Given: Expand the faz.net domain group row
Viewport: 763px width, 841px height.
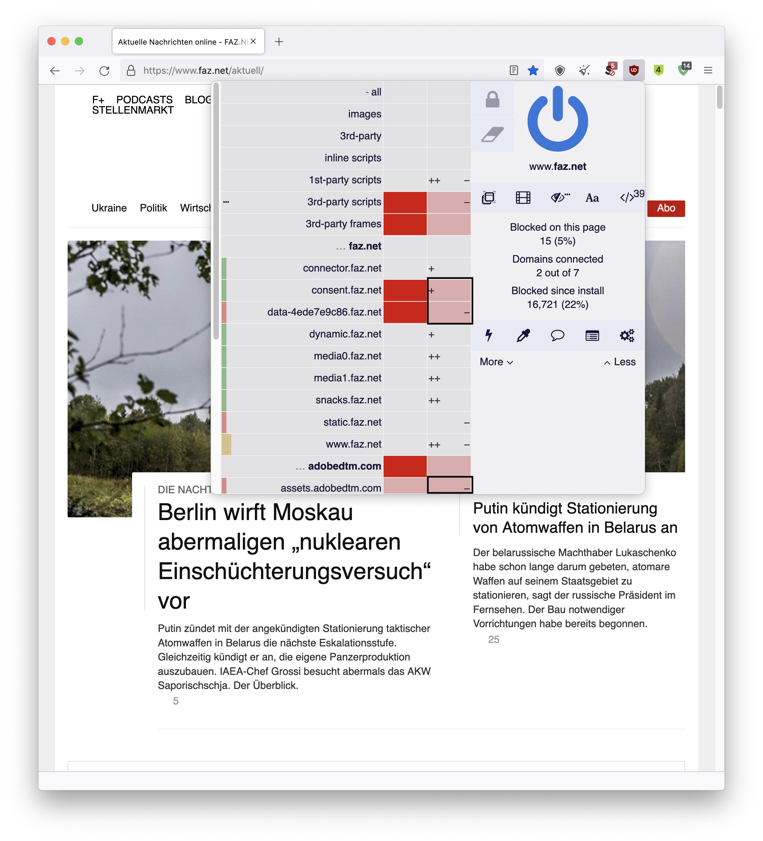Looking at the screenshot, I should [x=302, y=246].
